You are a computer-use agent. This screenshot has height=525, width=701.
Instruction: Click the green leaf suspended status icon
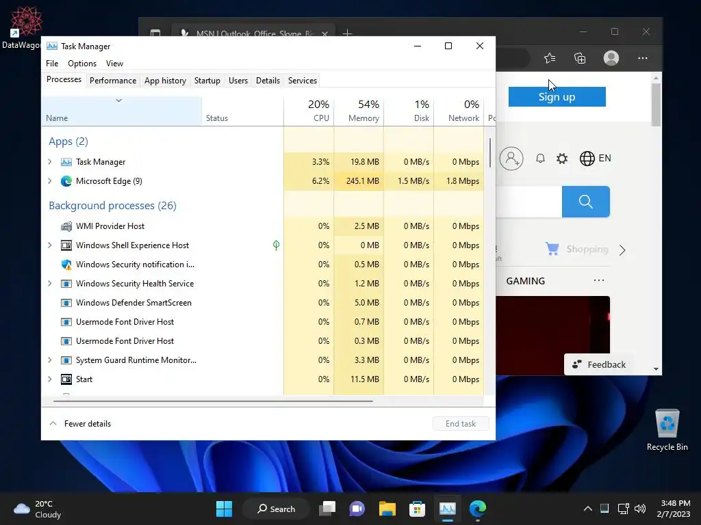[x=277, y=245]
